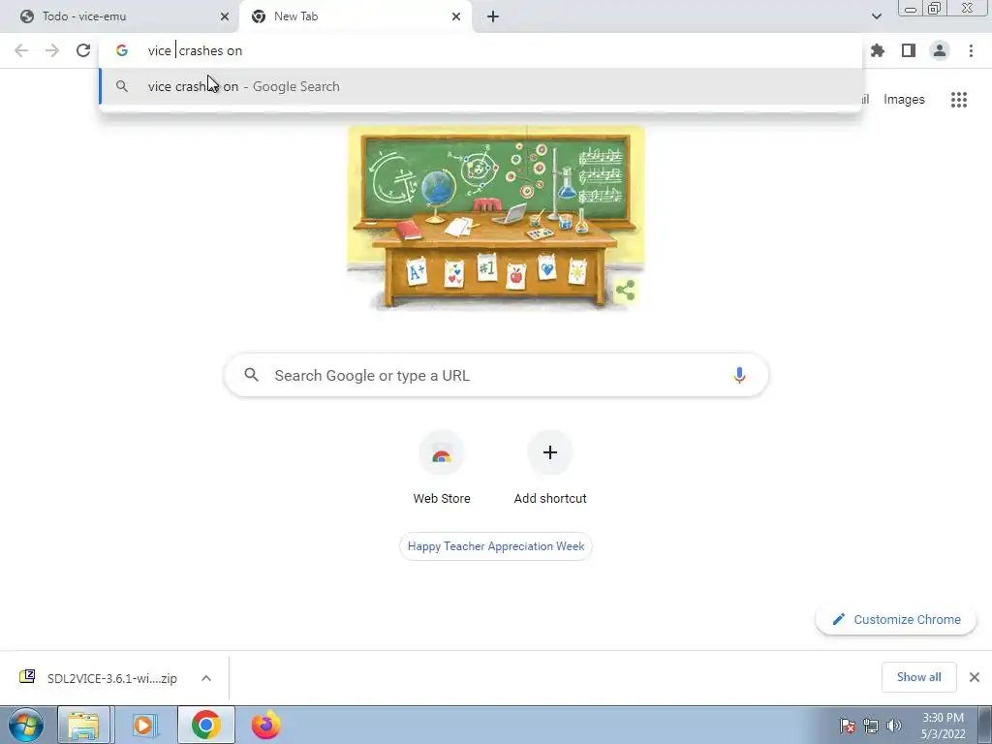This screenshot has width=992, height=744.
Task: Click the doodle share icon
Action: (x=625, y=291)
